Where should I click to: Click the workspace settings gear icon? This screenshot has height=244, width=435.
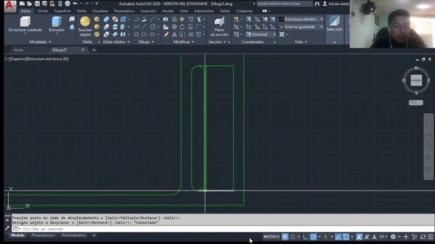click(393, 237)
